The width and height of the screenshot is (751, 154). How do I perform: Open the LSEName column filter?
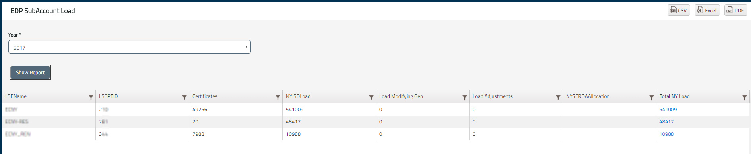tap(91, 97)
